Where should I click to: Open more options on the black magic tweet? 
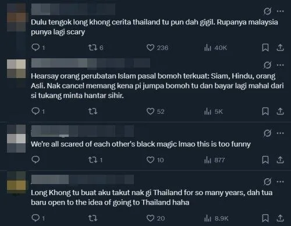click(x=280, y=133)
